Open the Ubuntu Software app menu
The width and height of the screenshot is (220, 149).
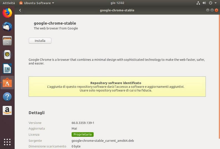click(x=37, y=3)
